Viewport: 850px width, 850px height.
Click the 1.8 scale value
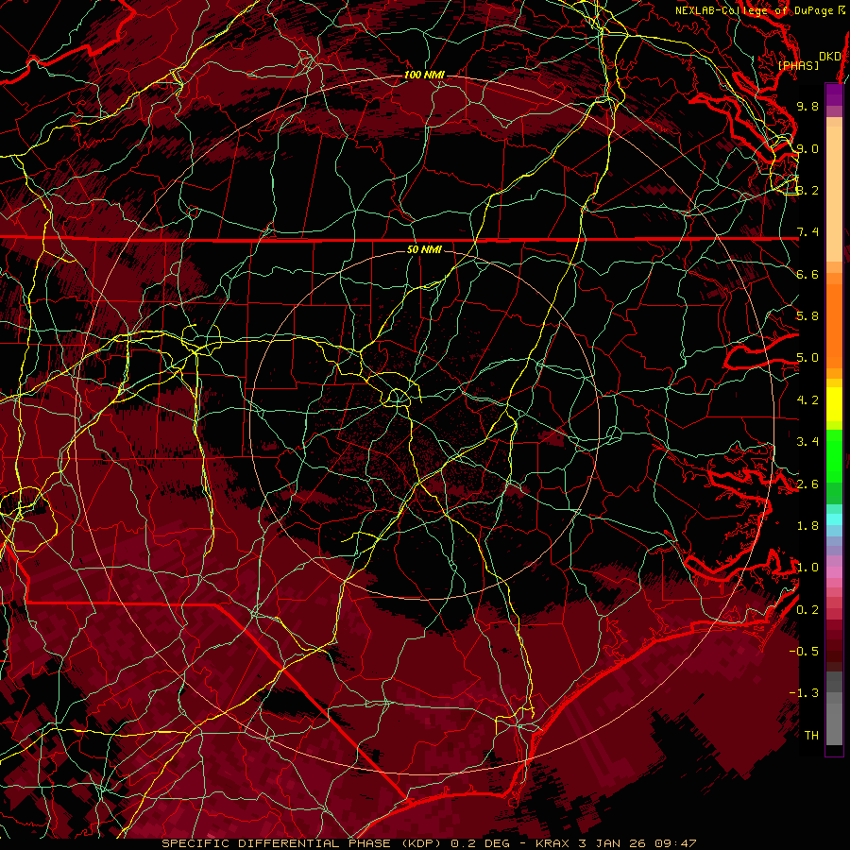pos(807,526)
